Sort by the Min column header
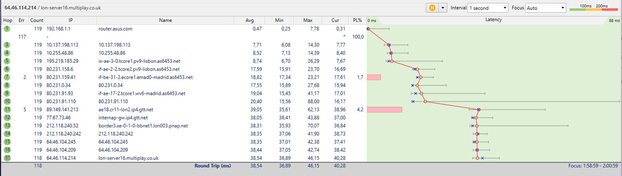 [x=279, y=20]
